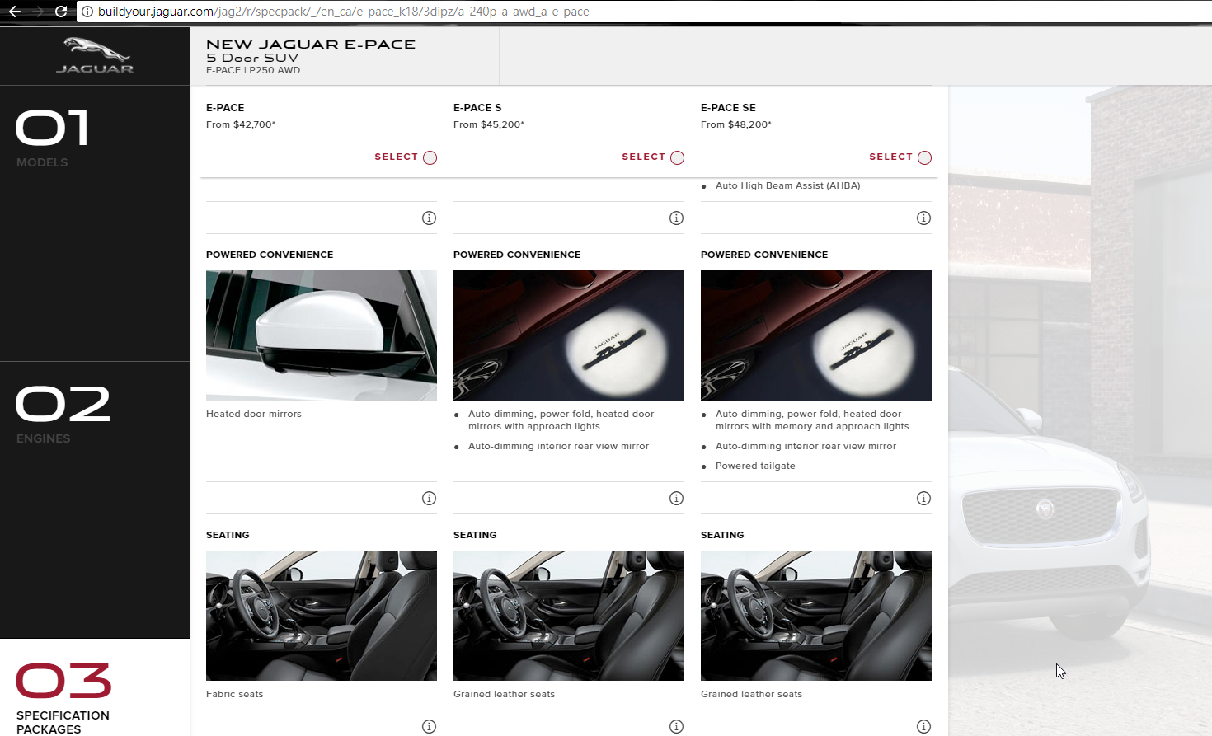Screen dimensions: 1212x736
Task: Click the NEW JAGUAR E-PACE heading
Action: click(311, 45)
